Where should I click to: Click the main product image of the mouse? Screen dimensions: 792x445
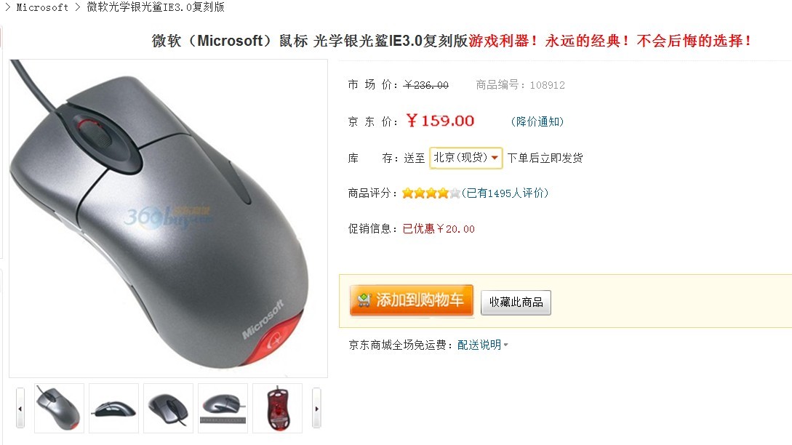(168, 218)
